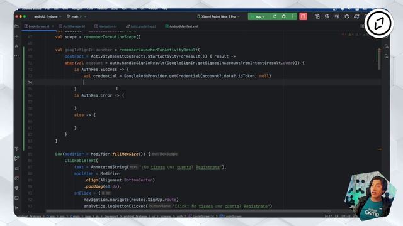Open more run actions vertical dots
This screenshot has height=226, width=403.
click(293, 16)
